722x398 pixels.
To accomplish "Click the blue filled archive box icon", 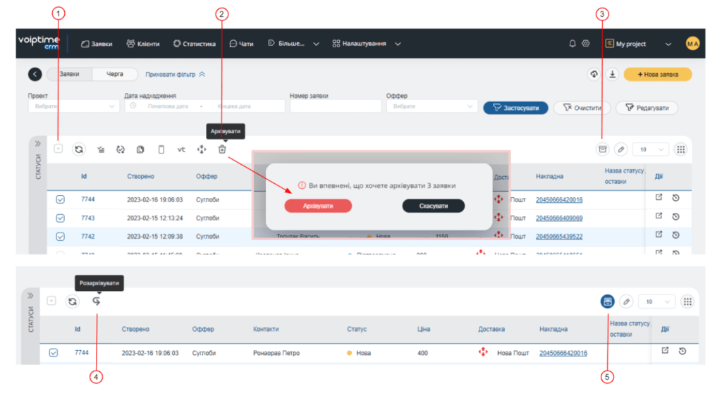I will point(607,301).
